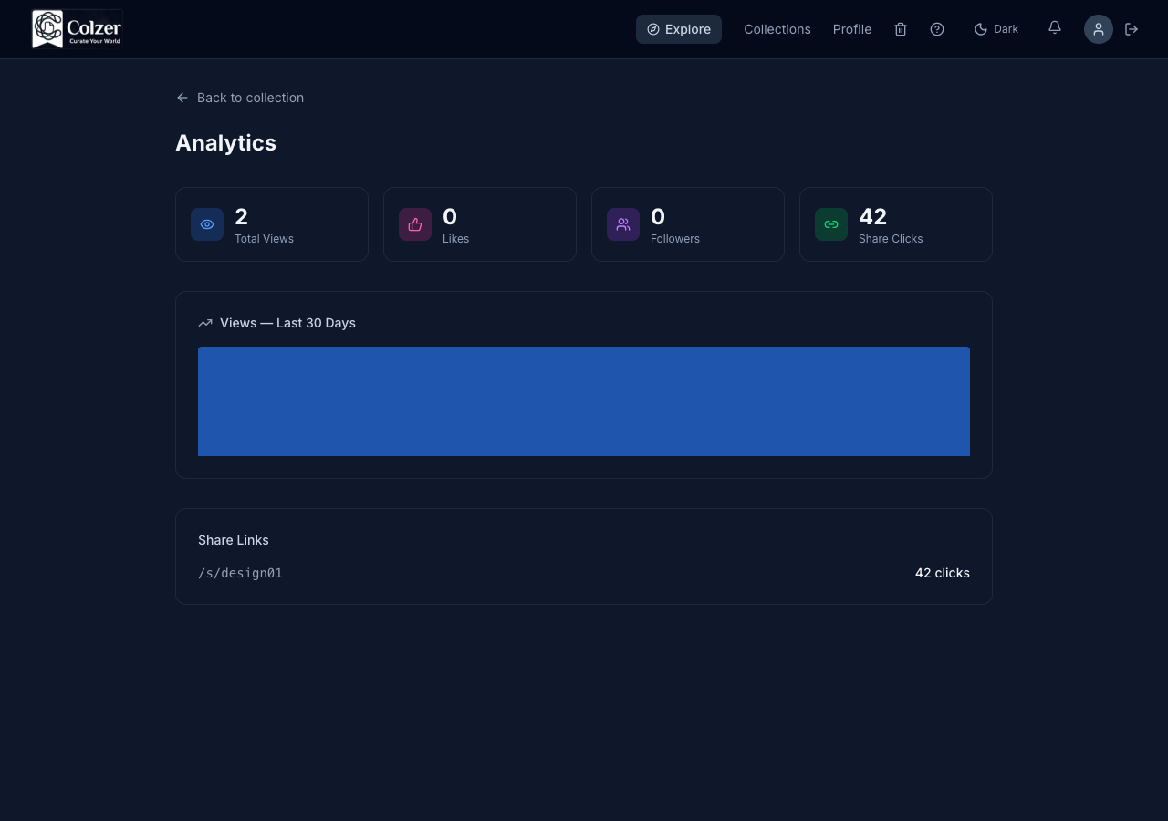Open the trash/deleted items icon
This screenshot has width=1168, height=821.
901,29
